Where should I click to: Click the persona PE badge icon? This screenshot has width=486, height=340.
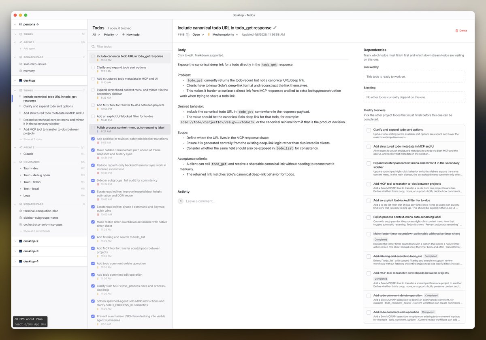[x=20, y=24]
